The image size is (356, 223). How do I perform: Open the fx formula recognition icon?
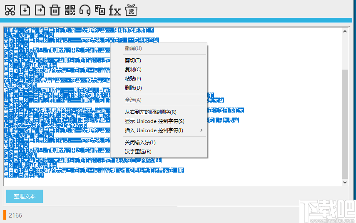[x=115, y=10]
